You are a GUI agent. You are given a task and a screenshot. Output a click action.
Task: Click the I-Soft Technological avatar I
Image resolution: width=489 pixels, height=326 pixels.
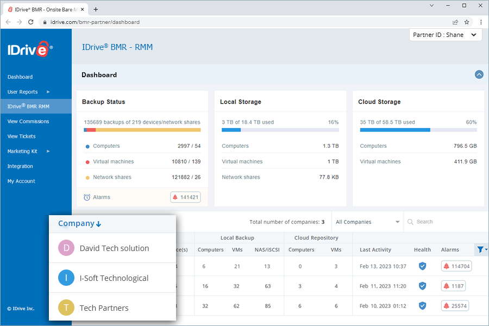[x=66, y=278]
